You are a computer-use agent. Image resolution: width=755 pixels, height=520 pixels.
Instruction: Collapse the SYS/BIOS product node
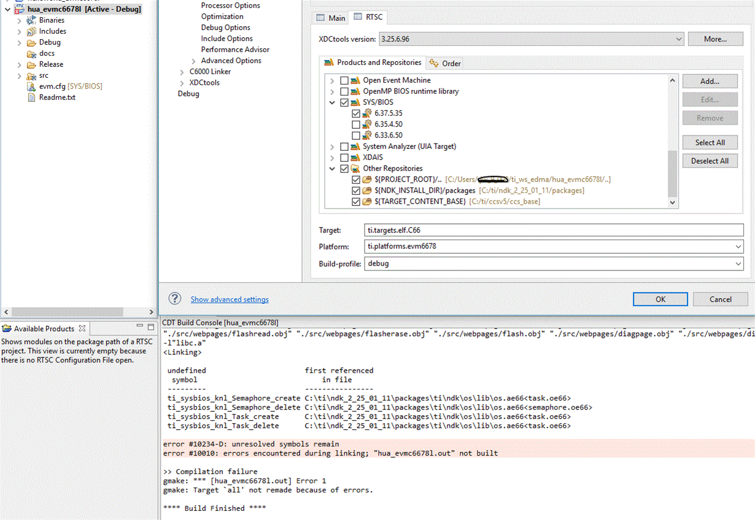click(x=333, y=102)
